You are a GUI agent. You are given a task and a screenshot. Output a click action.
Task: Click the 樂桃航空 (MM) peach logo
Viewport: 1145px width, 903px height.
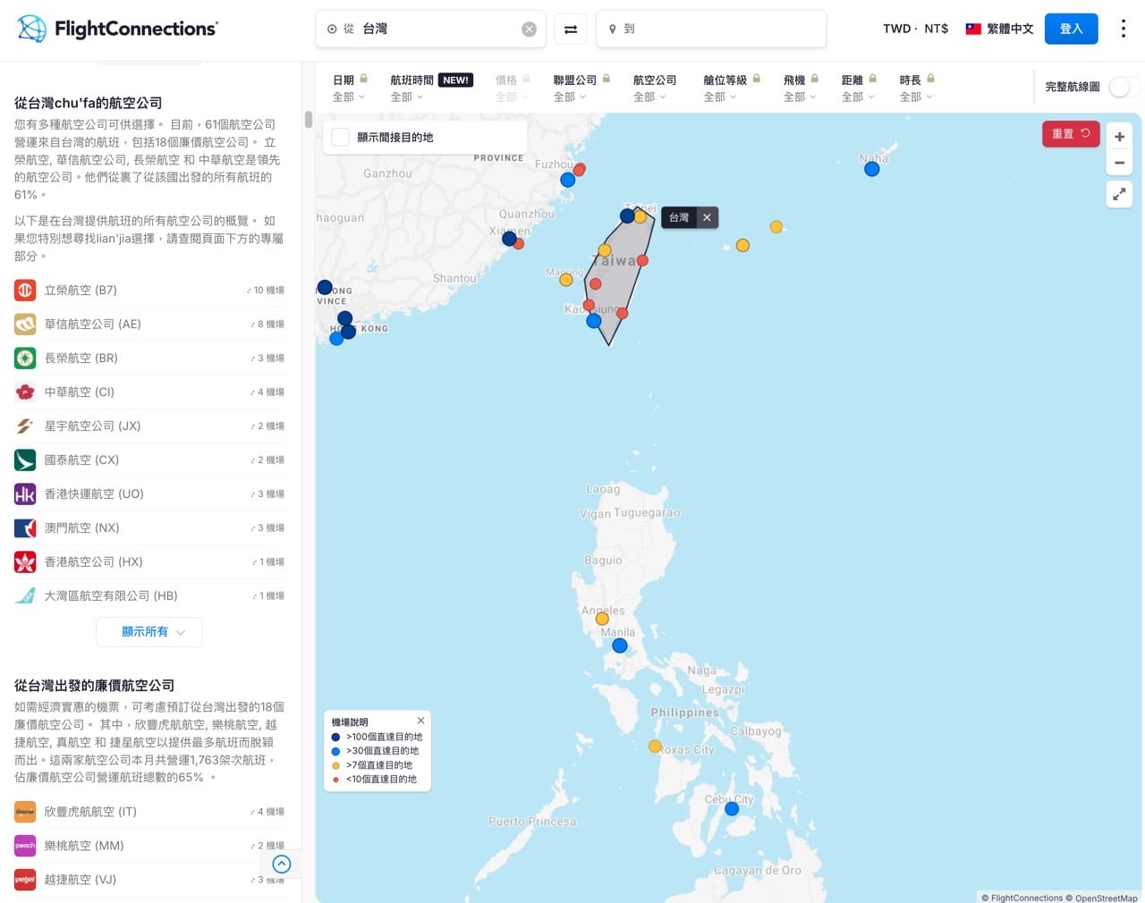click(25, 846)
